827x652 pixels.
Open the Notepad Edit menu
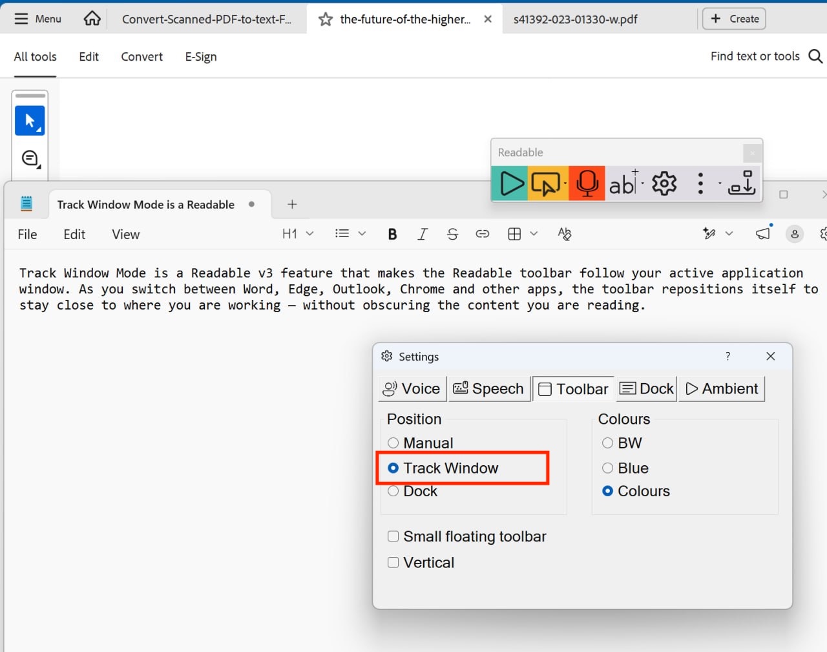[x=74, y=235]
